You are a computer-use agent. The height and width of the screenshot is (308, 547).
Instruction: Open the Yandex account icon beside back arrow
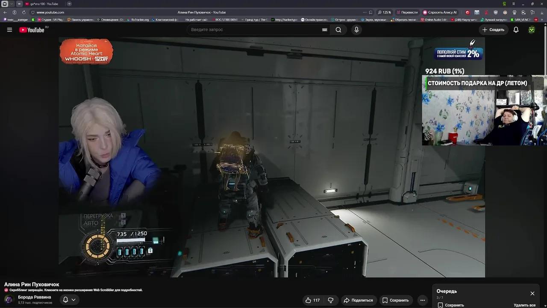click(15, 12)
